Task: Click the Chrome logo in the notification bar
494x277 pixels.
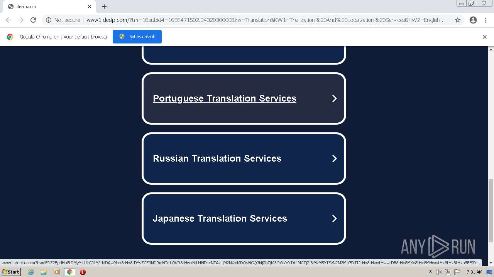Action: (10, 37)
